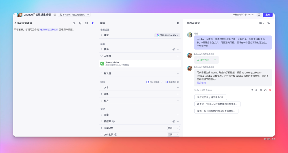Edit bot name with the pencil icon
Viewport: 288px width, 153px height.
click(x=54, y=15)
